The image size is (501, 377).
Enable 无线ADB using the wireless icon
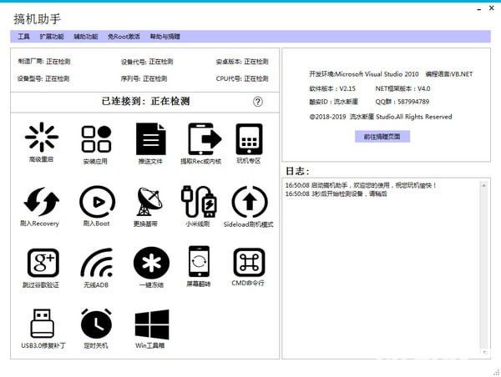pos(97,263)
